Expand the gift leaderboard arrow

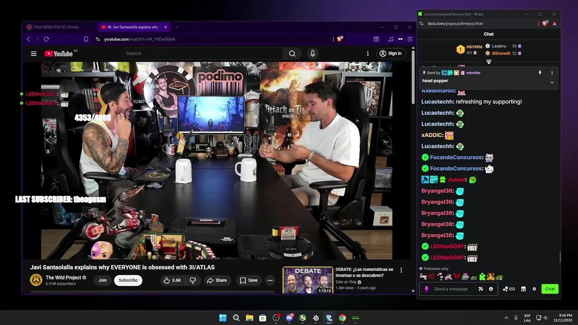[x=489, y=62]
